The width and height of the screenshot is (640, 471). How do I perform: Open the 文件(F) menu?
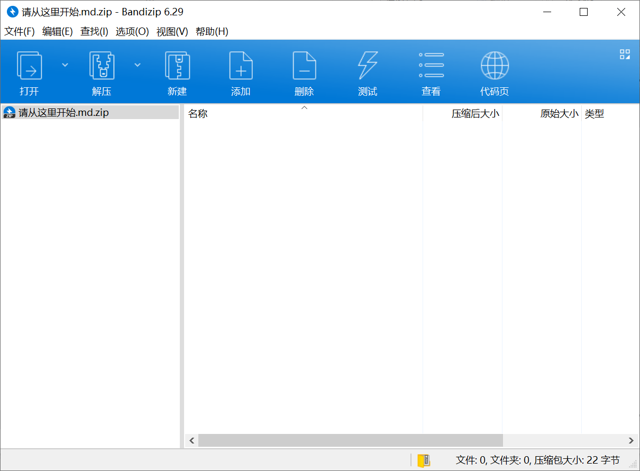pyautogui.click(x=20, y=31)
